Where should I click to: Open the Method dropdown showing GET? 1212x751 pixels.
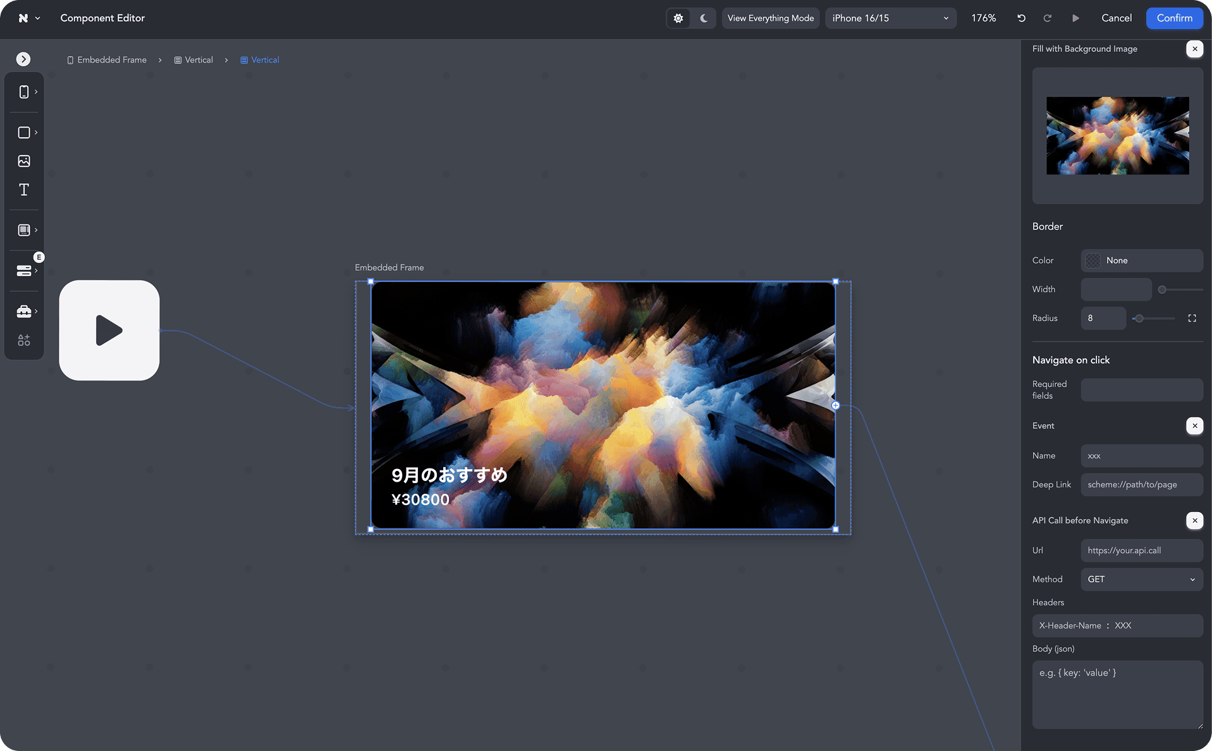1141,579
